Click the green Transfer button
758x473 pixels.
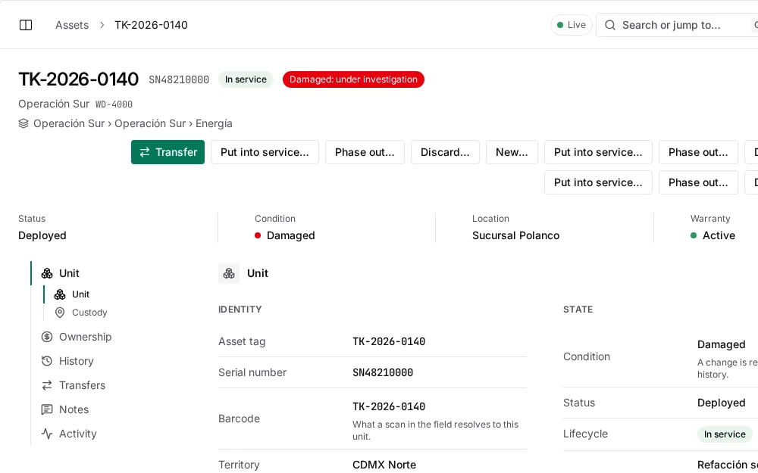168,152
